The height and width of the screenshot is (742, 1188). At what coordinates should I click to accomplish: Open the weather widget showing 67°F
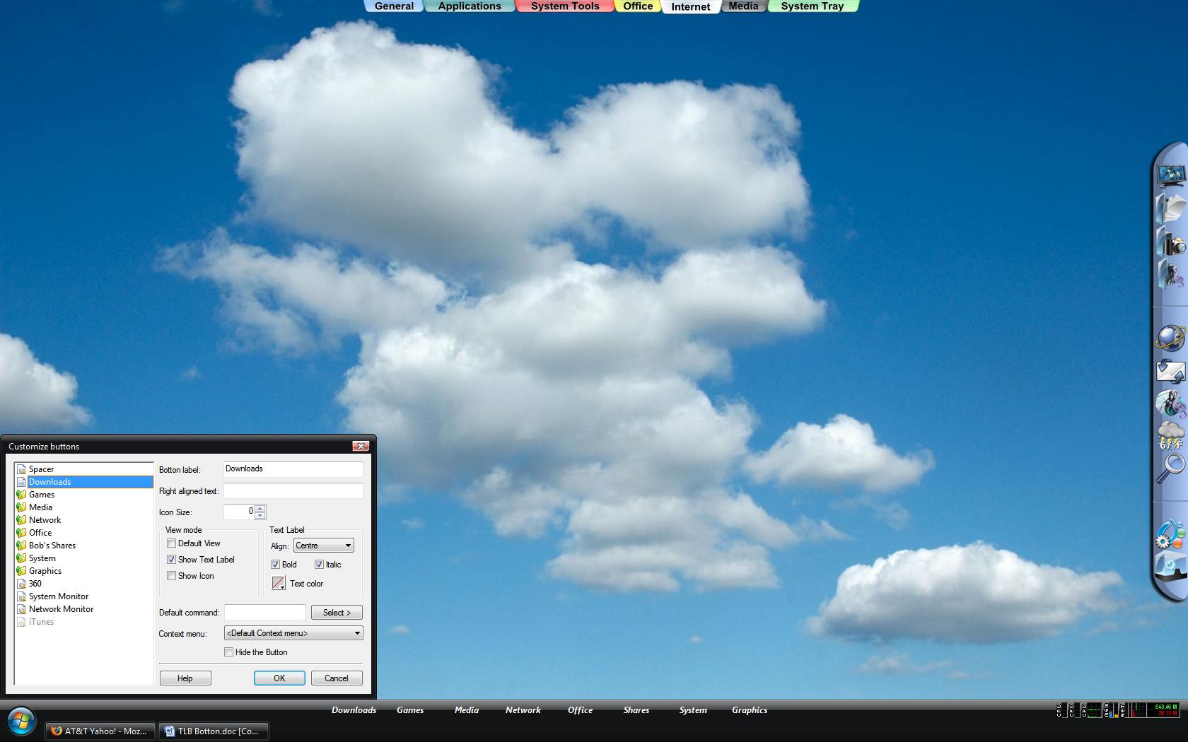[1170, 434]
